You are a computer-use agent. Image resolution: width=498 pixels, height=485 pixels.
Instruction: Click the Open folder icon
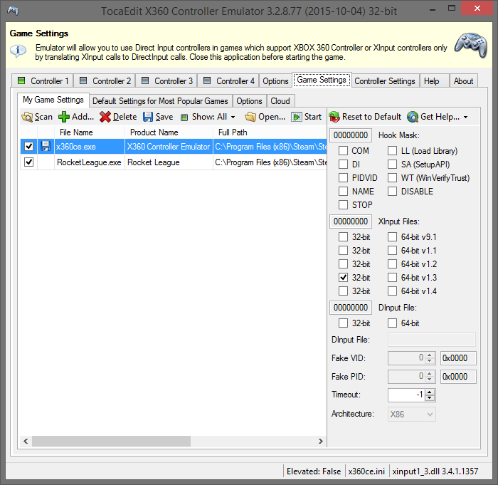click(x=250, y=117)
